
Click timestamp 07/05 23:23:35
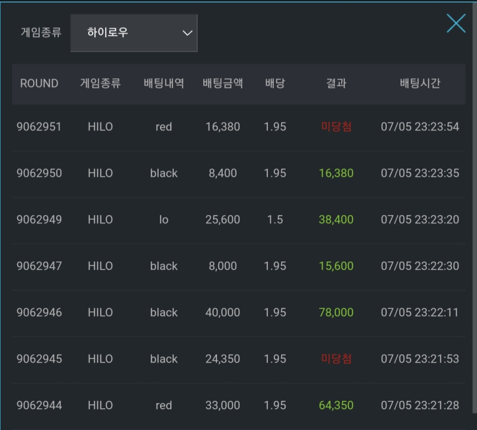click(420, 173)
